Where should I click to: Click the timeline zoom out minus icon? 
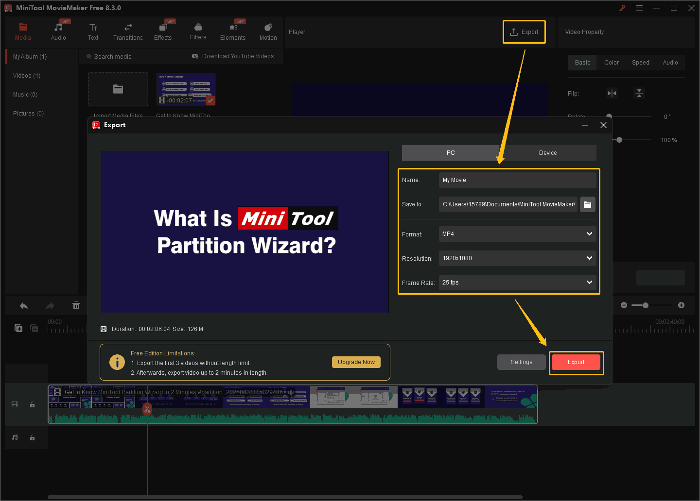(624, 305)
